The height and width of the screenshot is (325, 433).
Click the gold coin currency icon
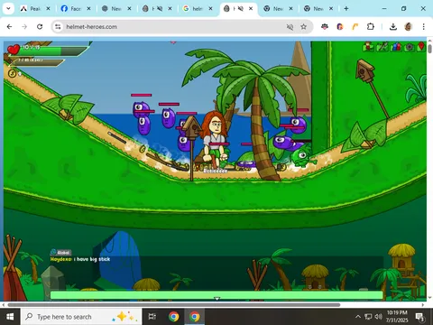(x=12, y=73)
